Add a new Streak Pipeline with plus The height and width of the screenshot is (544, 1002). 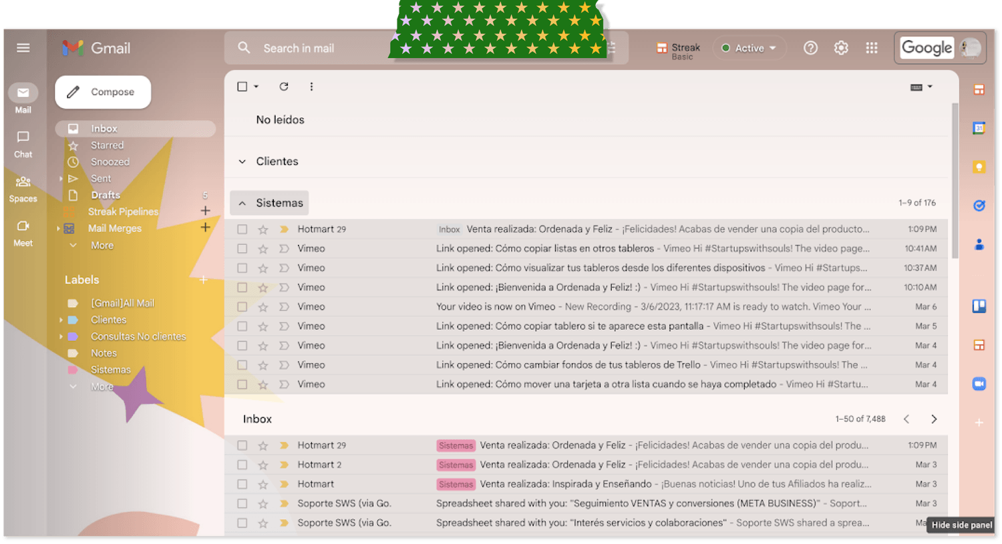click(x=205, y=211)
